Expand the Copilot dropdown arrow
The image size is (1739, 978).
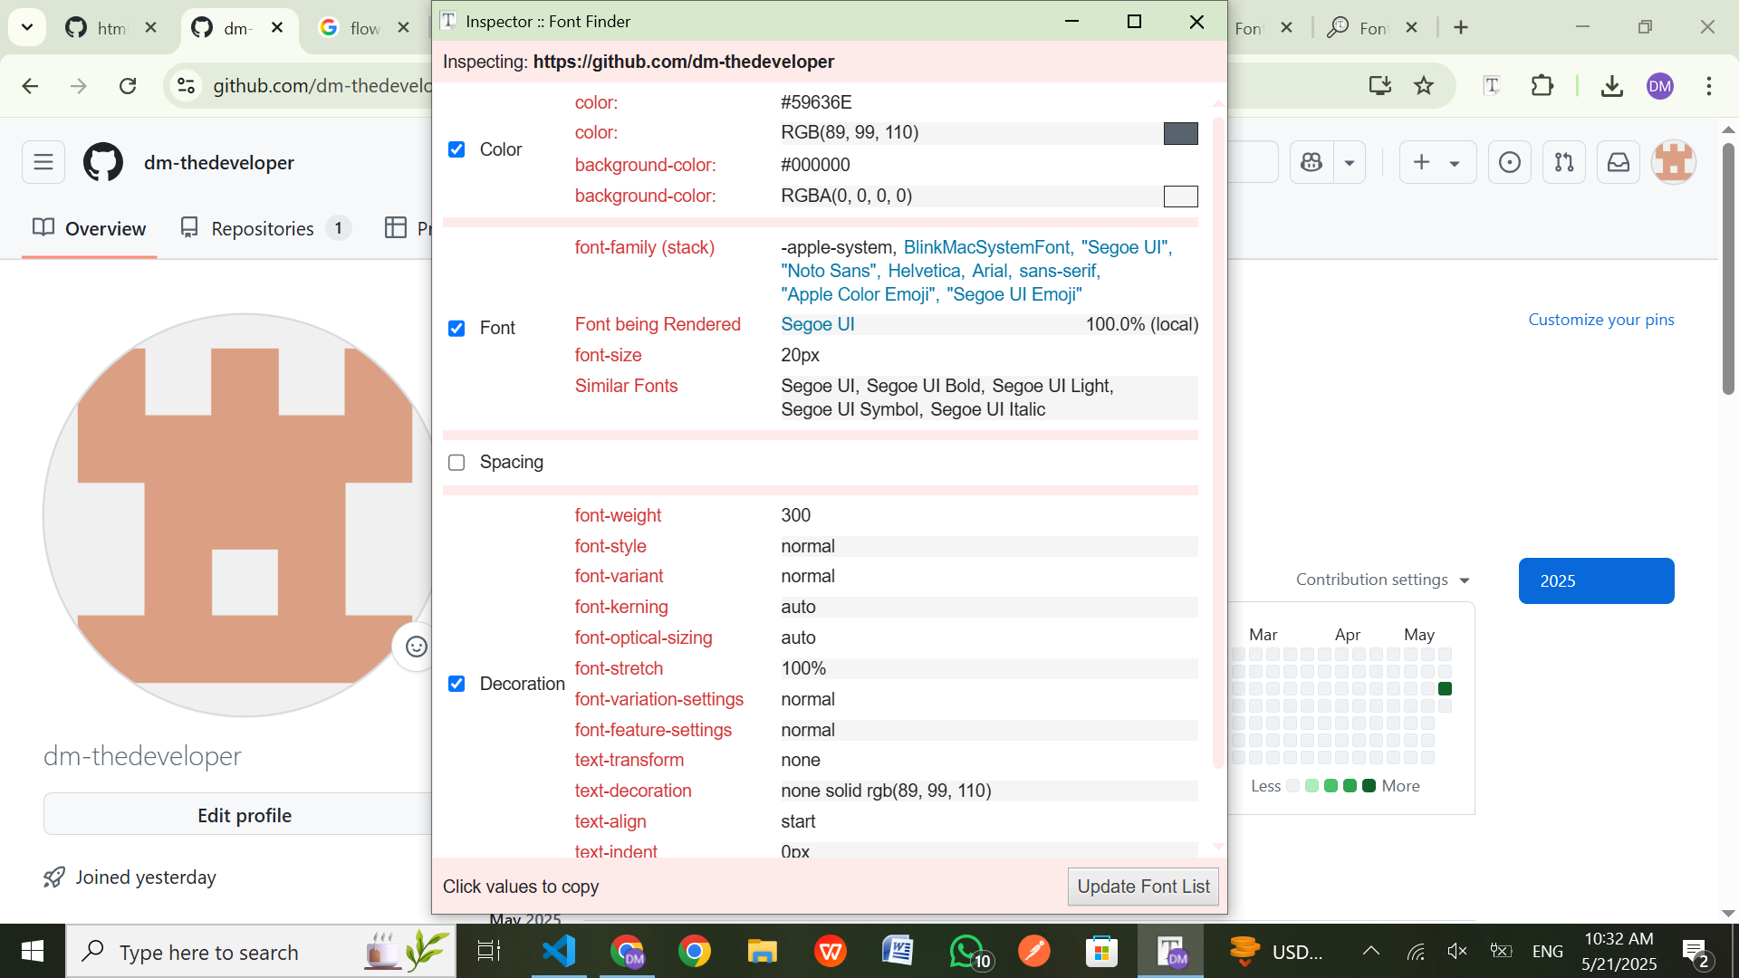point(1350,163)
